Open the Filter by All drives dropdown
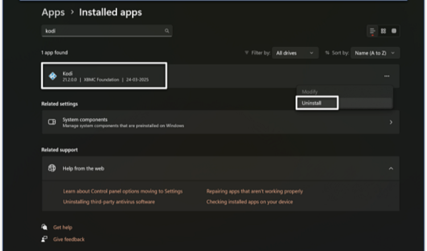This screenshot has width=427, height=251. tap(295, 53)
